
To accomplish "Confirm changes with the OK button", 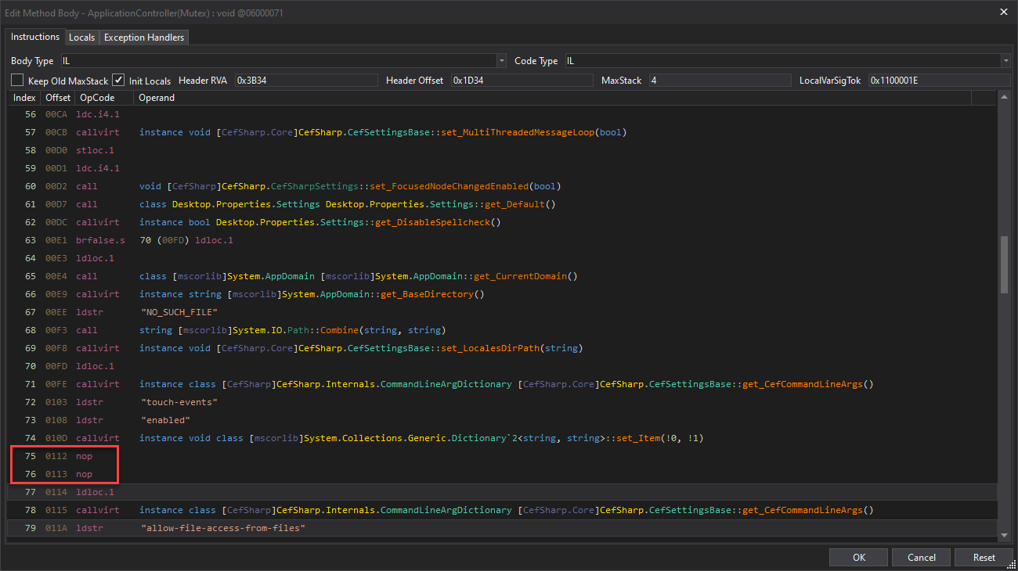I will [859, 557].
